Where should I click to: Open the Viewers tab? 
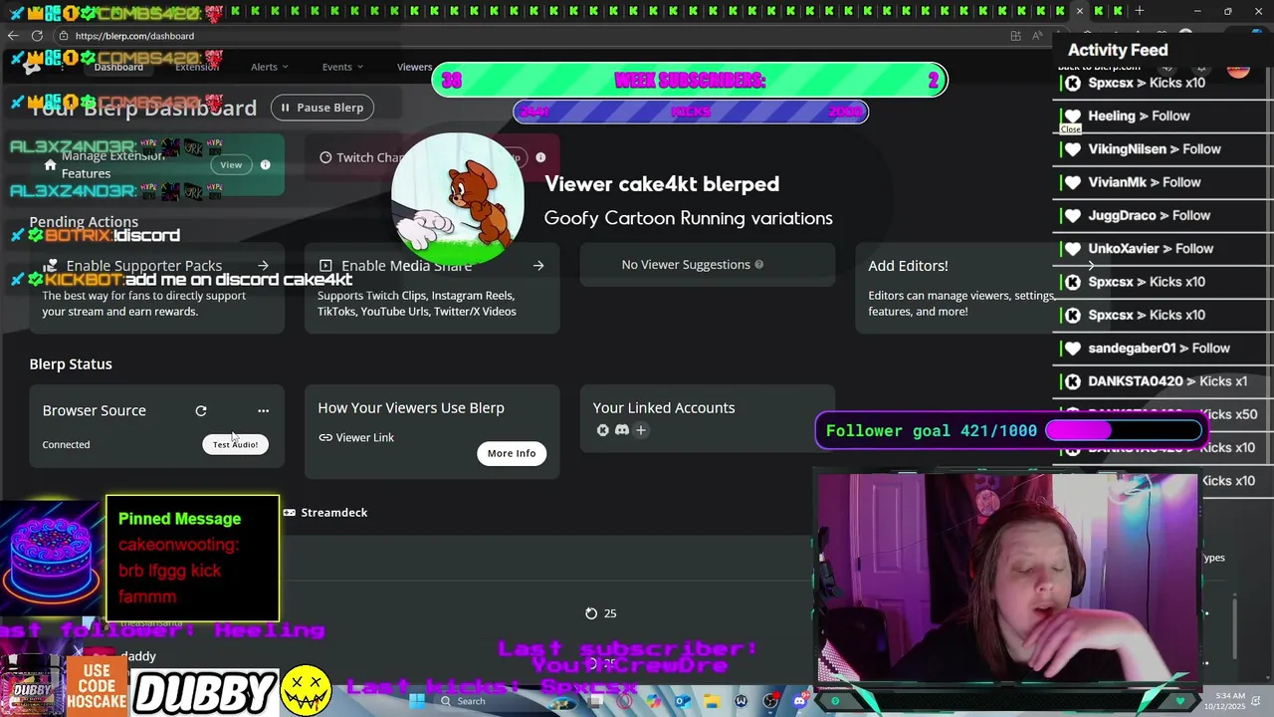click(414, 67)
